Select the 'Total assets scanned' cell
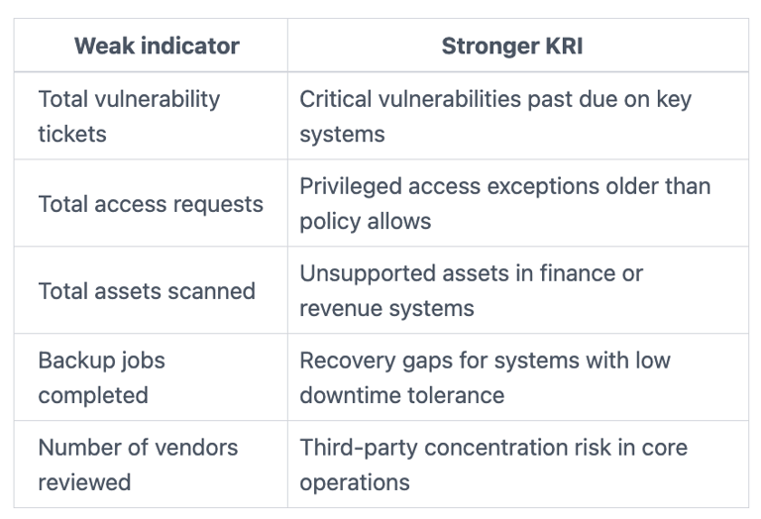Viewport: 761px width, 519px height. coord(147,291)
